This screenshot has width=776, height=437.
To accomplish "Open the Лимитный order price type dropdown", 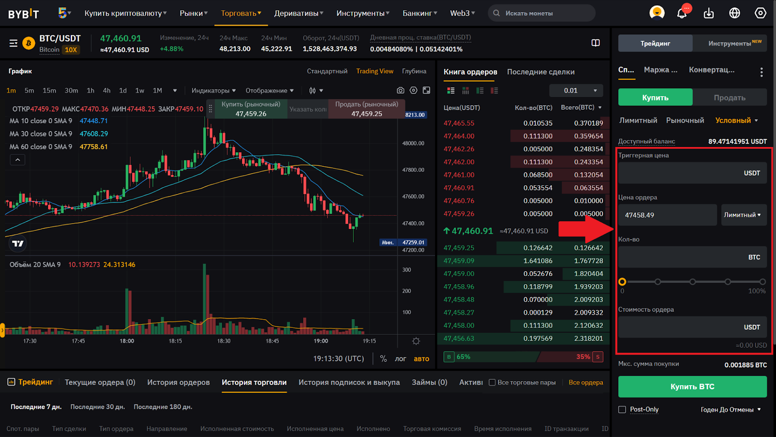I will click(x=744, y=215).
